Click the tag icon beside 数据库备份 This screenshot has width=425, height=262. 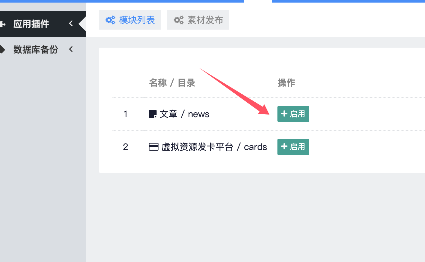(2, 50)
